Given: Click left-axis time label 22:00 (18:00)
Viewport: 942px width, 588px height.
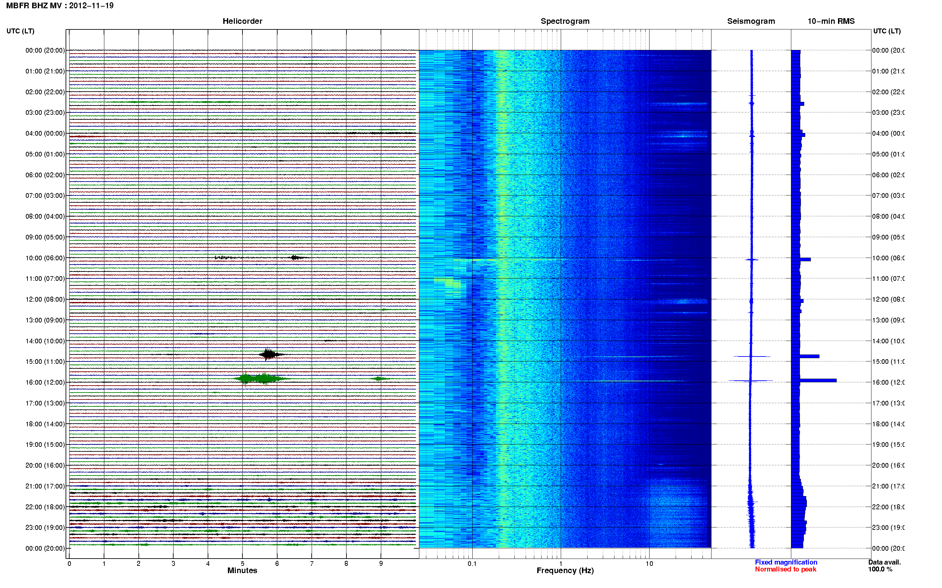Looking at the screenshot, I should click(x=45, y=507).
